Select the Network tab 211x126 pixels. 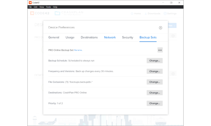[x=110, y=37]
